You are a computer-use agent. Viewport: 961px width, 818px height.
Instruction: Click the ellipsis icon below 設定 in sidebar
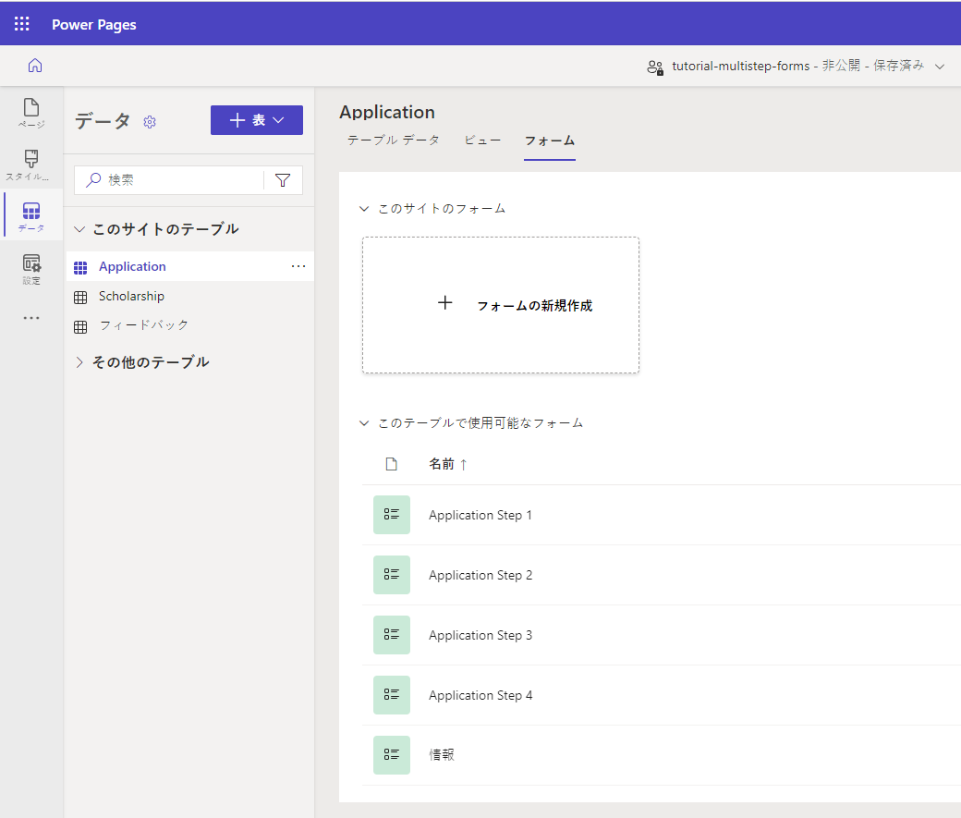coord(30,317)
